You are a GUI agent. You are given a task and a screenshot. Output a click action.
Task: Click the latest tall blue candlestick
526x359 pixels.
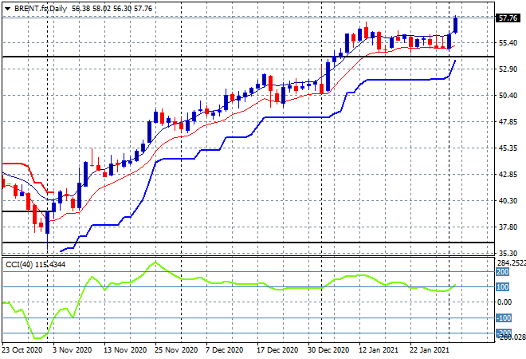click(456, 25)
